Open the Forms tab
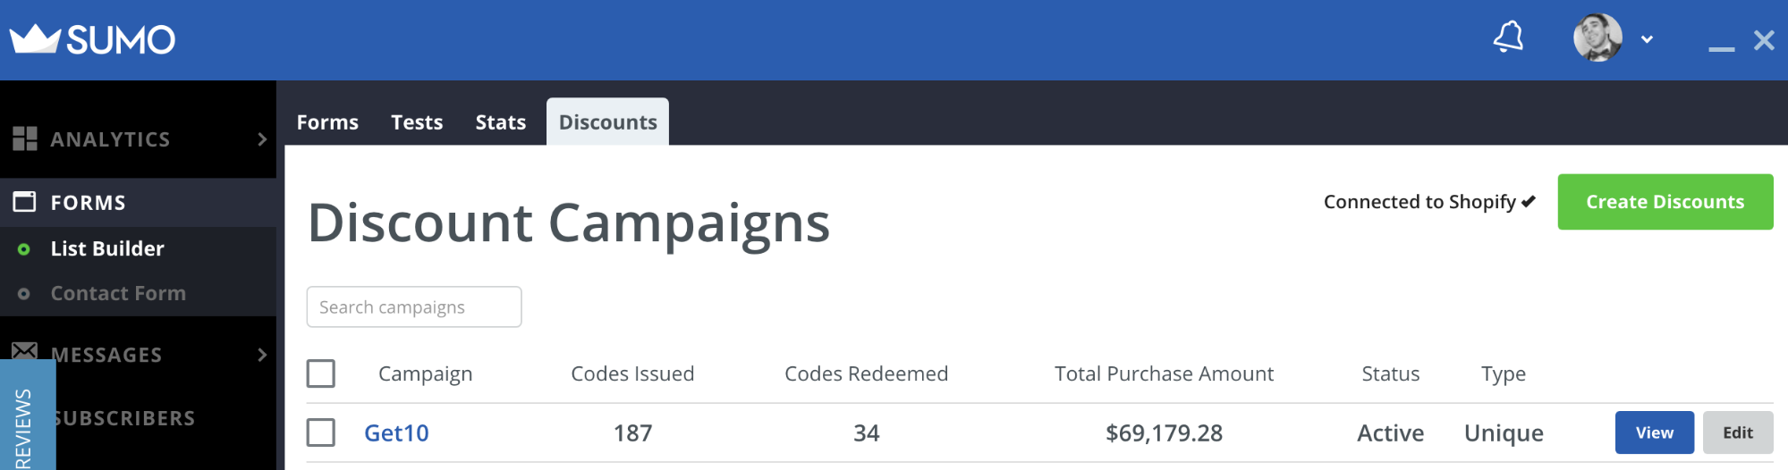The image size is (1788, 470). (327, 122)
